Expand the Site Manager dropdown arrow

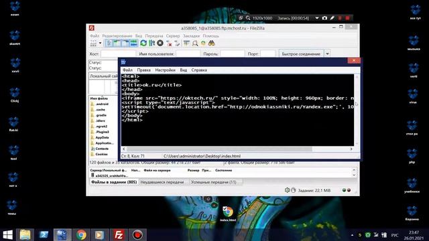100,43
